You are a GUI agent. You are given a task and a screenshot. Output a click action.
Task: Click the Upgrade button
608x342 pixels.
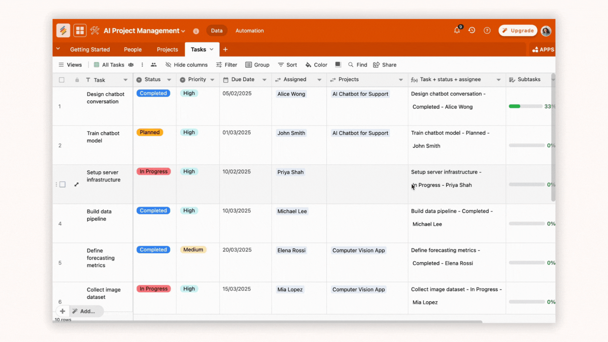point(518,31)
